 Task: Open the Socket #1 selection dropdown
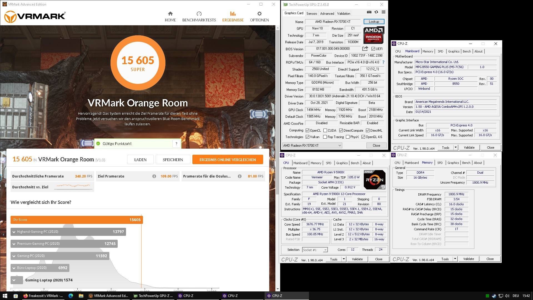click(315, 250)
